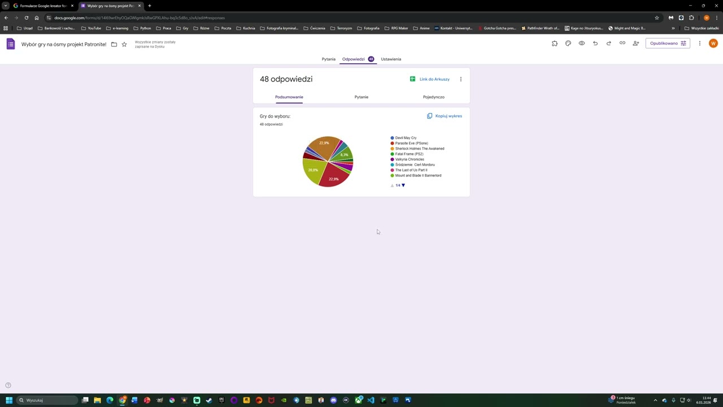
Task: Open the Google Forms home icon
Action: coord(10,44)
